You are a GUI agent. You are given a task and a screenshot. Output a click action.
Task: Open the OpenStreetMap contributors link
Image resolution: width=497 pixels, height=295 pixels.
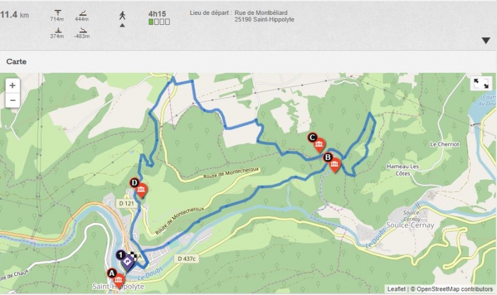pyautogui.click(x=455, y=289)
